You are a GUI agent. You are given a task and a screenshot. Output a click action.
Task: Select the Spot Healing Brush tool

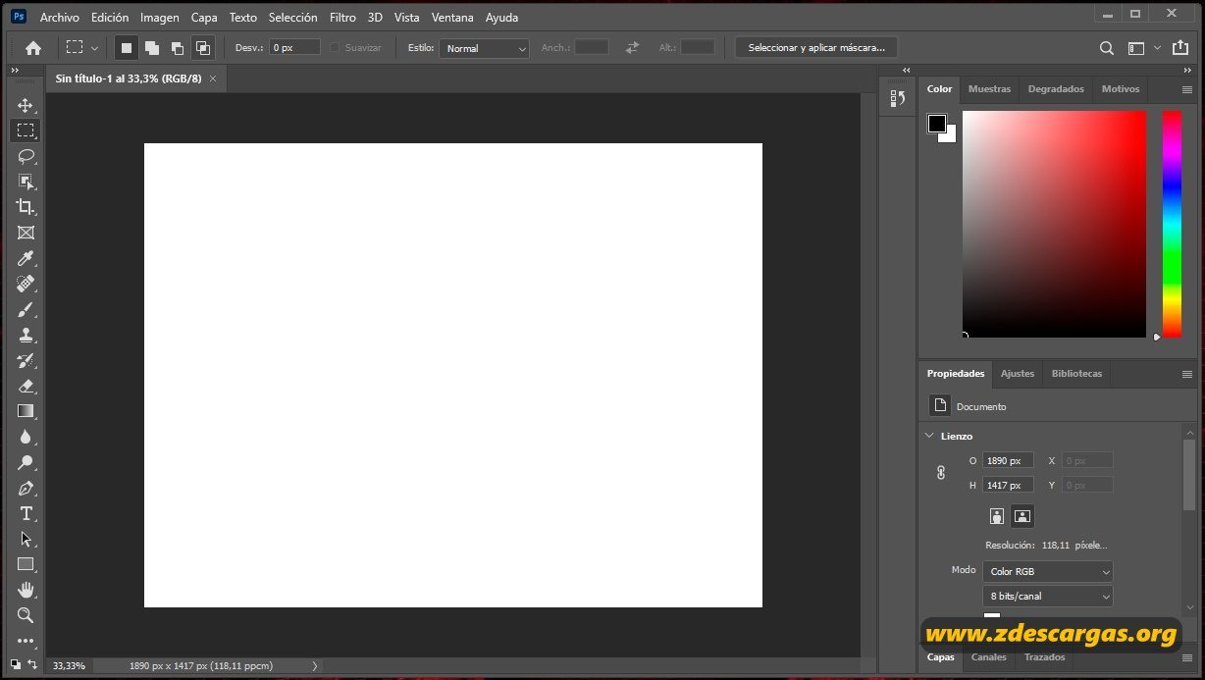click(26, 284)
